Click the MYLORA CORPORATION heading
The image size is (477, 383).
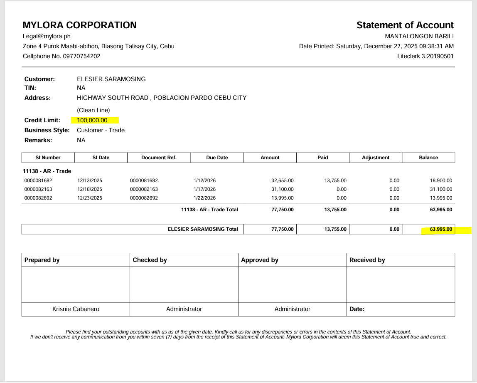(79, 25)
